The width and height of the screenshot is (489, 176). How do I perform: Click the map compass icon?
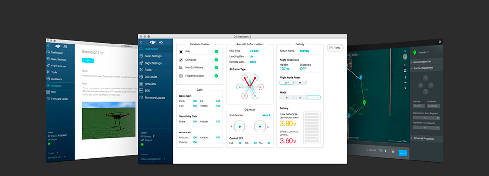[x=405, y=57]
